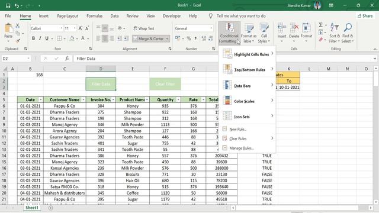This screenshot has height=213, width=379.
Task: Cut the selection with the scissors icon
Action: (17, 25)
